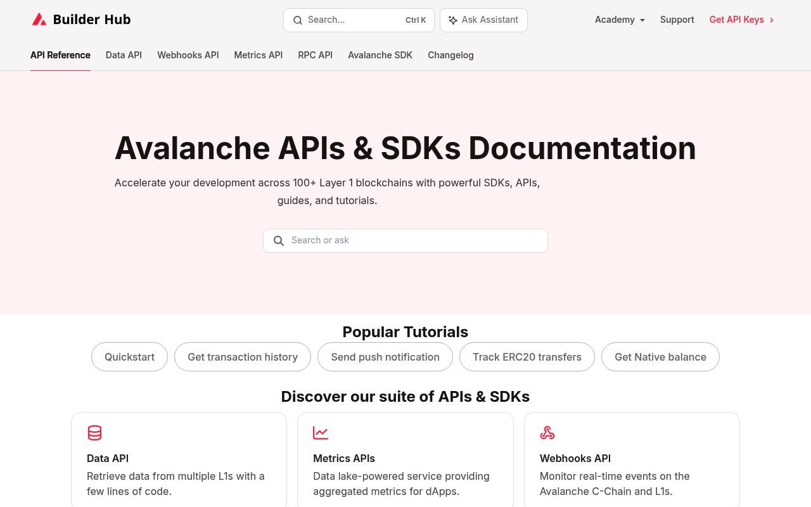Open Get Native balance tutorial
This screenshot has height=507, width=811.
click(660, 357)
